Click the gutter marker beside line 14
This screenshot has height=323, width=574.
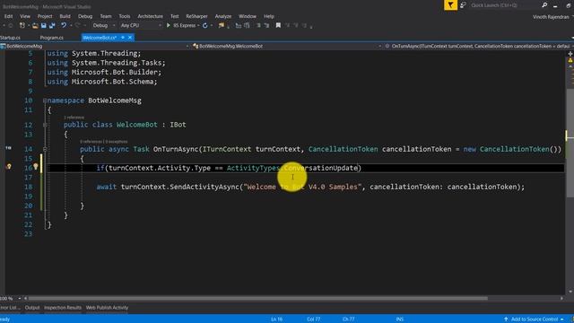coord(8,148)
